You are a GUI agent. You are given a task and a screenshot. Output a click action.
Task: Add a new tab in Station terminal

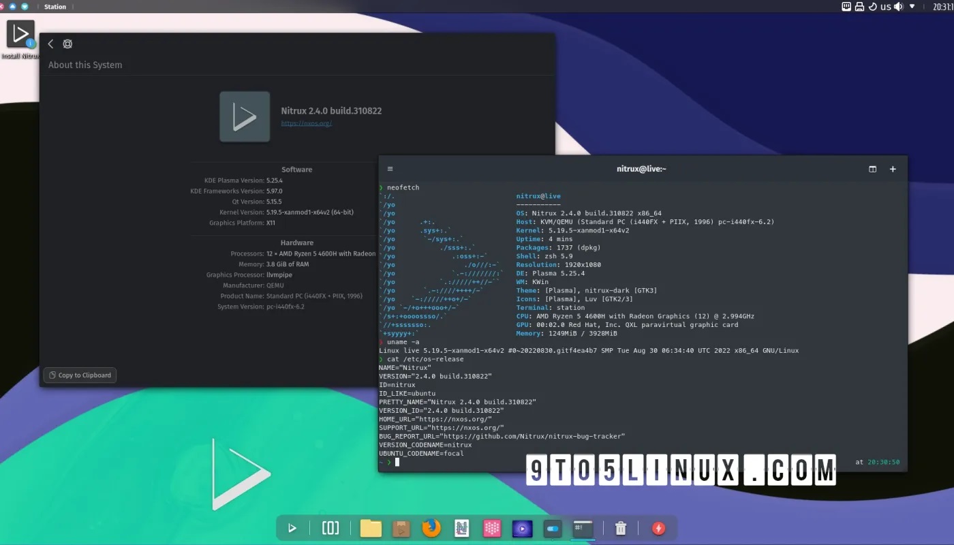click(x=893, y=169)
